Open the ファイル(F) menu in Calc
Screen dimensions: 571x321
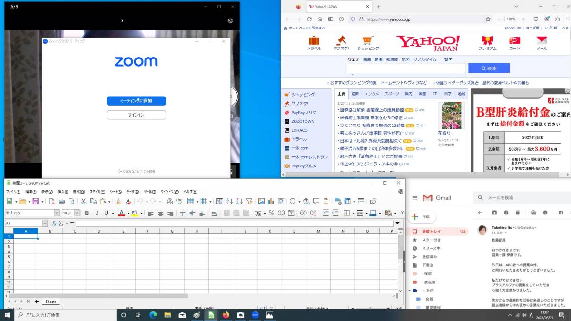pyautogui.click(x=13, y=191)
